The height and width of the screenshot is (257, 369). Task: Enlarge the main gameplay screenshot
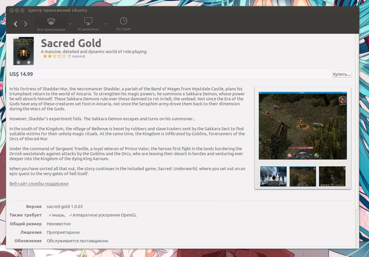point(303,126)
